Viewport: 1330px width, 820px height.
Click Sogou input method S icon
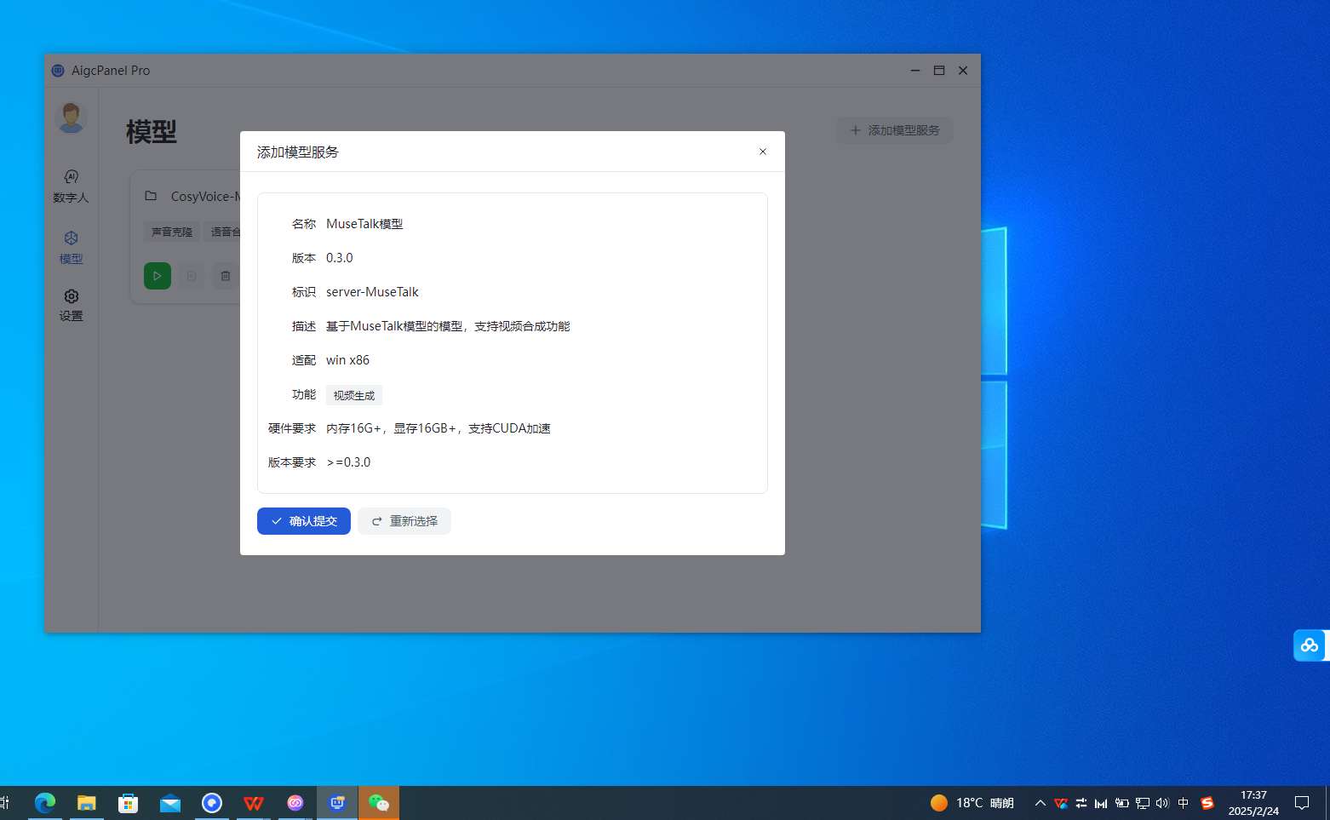(x=1207, y=803)
